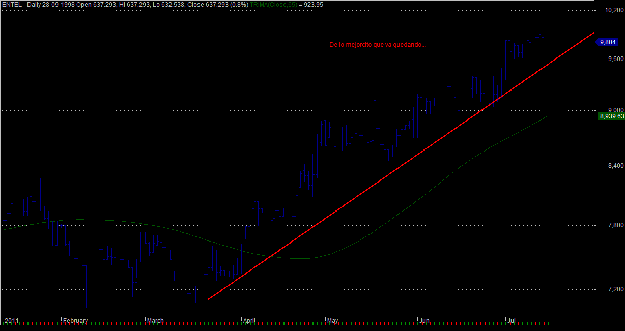
Task: Click the April label on the time axis
Action: (249, 321)
